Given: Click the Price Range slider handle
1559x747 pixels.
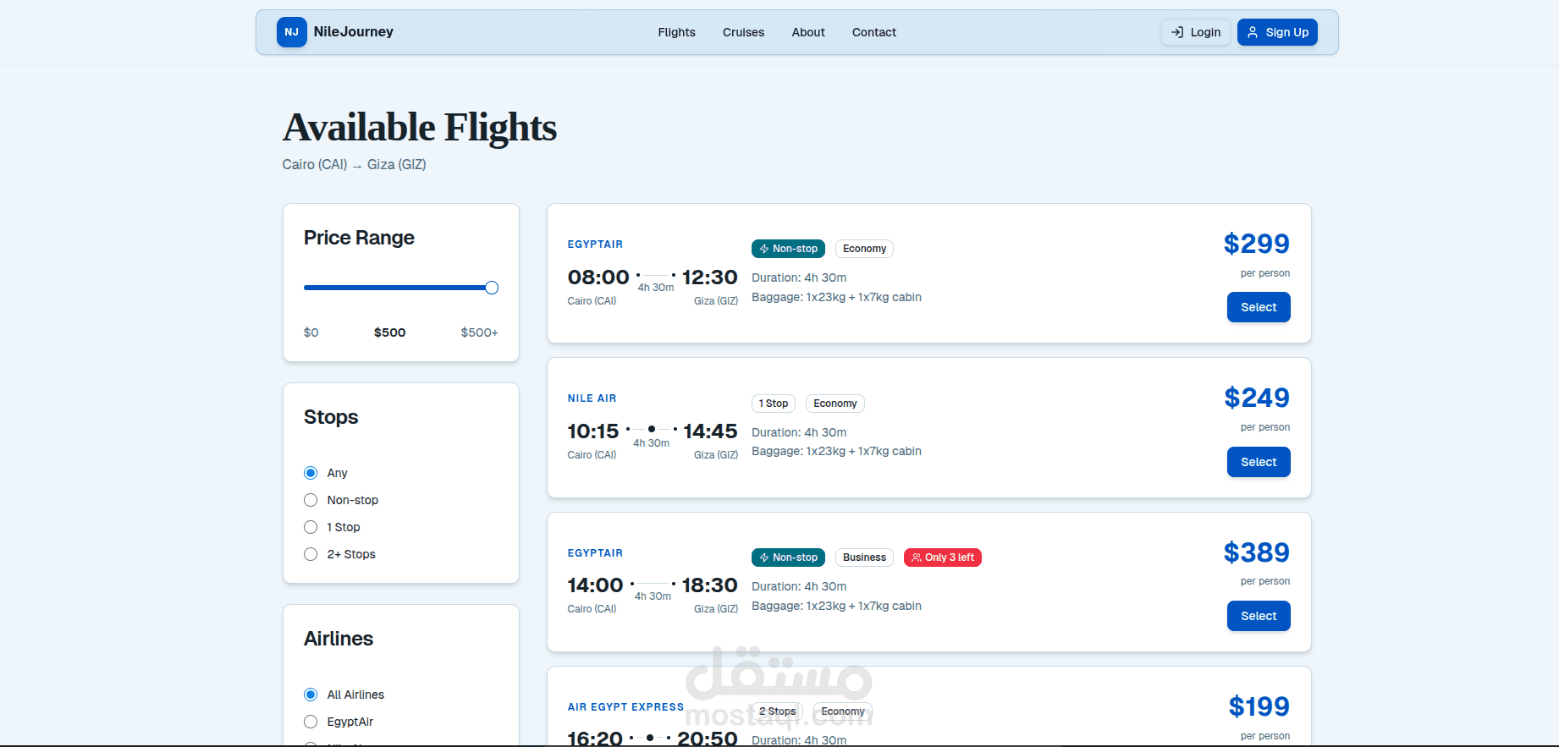Looking at the screenshot, I should pos(492,288).
